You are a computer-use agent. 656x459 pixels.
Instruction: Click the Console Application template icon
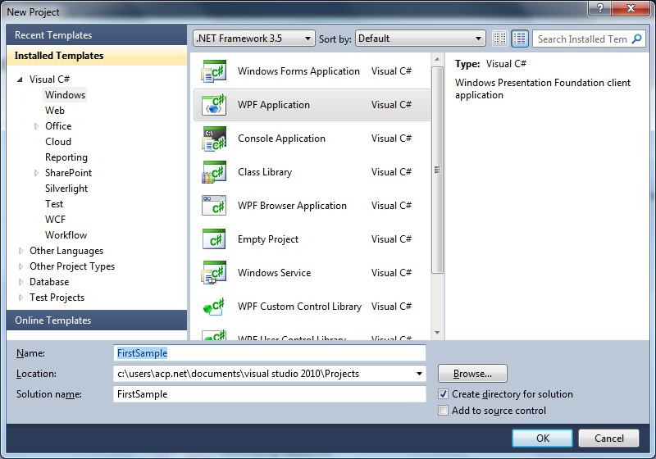pyautogui.click(x=214, y=139)
